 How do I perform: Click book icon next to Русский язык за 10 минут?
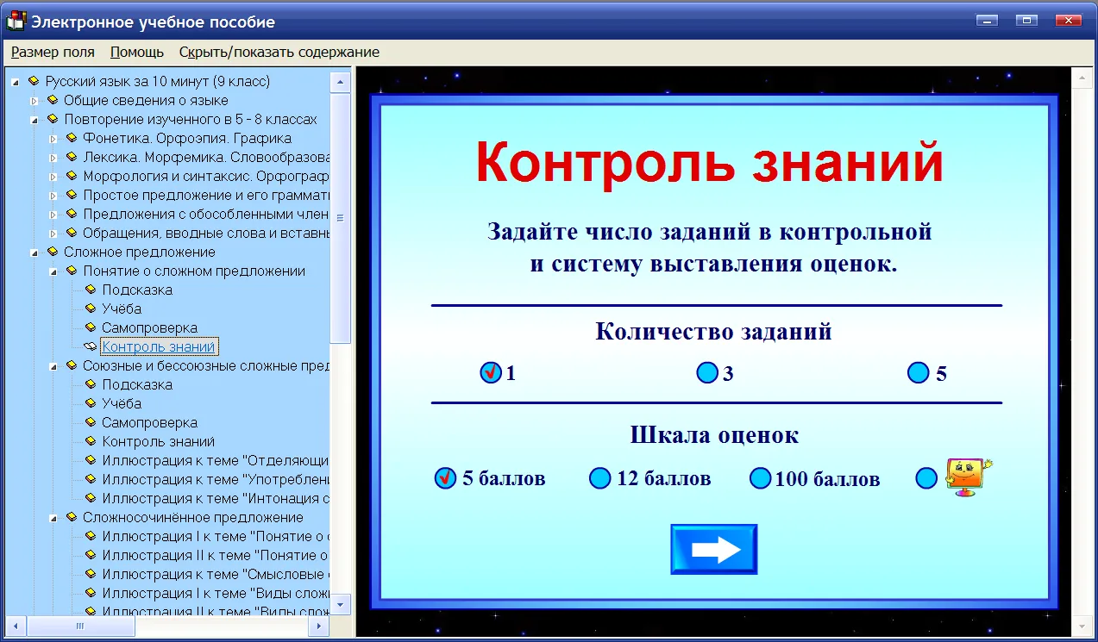click(x=34, y=81)
